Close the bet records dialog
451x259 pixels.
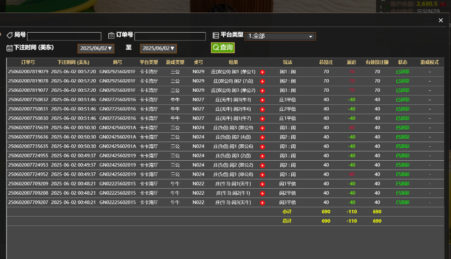(441, 20)
